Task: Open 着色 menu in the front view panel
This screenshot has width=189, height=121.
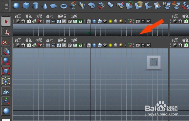Action: 28,40
